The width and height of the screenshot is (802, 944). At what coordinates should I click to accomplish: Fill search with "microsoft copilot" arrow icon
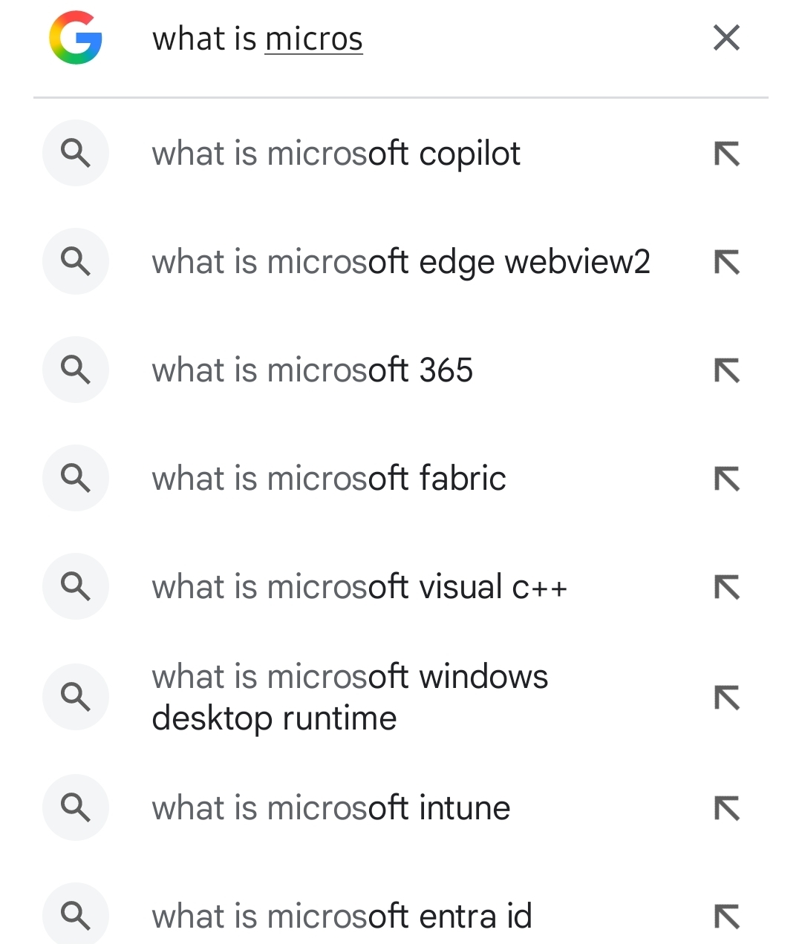click(x=726, y=154)
